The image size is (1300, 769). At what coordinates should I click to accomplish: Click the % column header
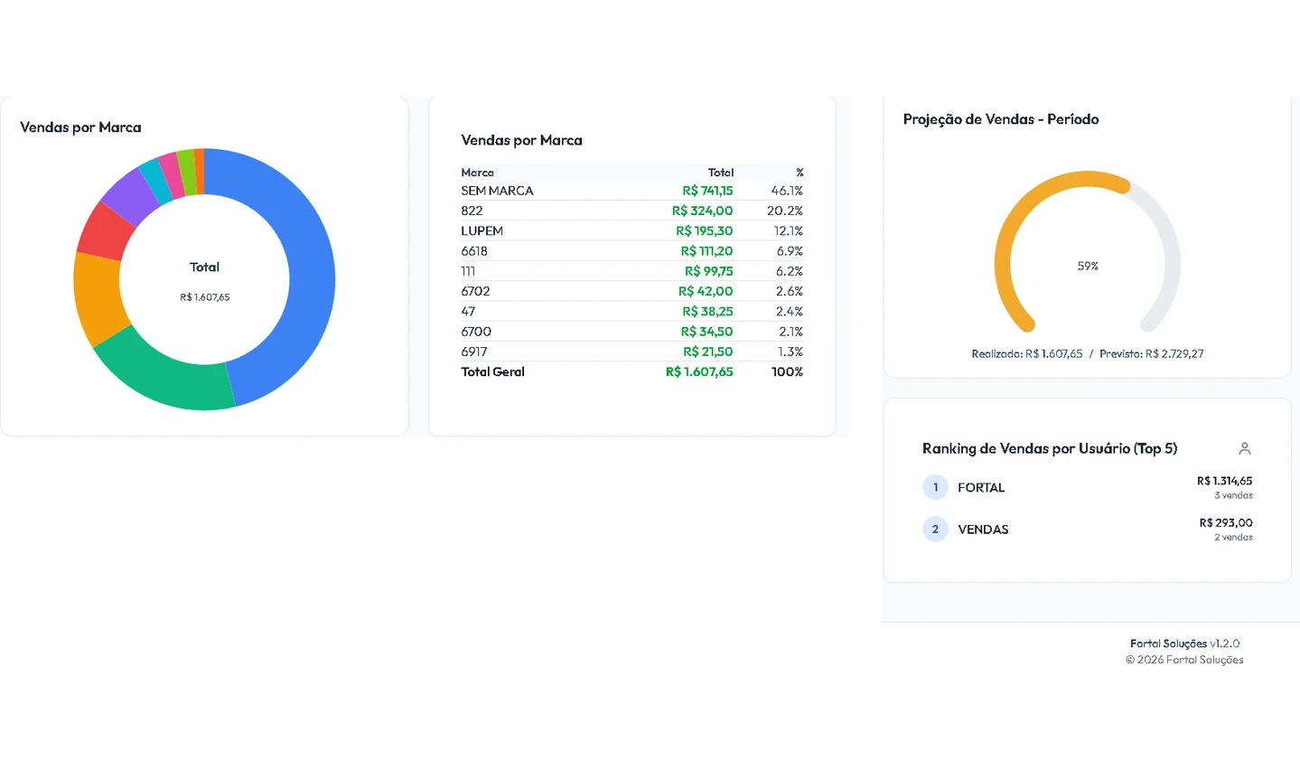(800, 173)
